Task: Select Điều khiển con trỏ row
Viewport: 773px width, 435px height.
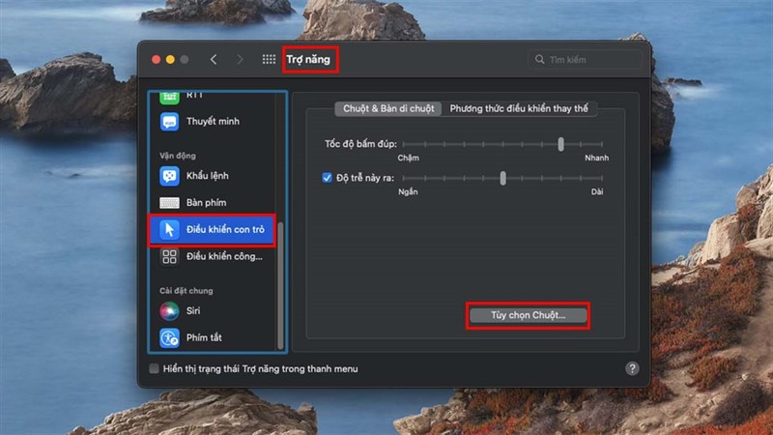Action: [x=212, y=229]
